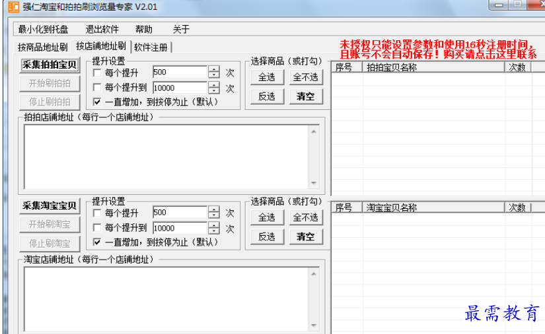Click 次数 column header in Paipai list

[x=517, y=67]
